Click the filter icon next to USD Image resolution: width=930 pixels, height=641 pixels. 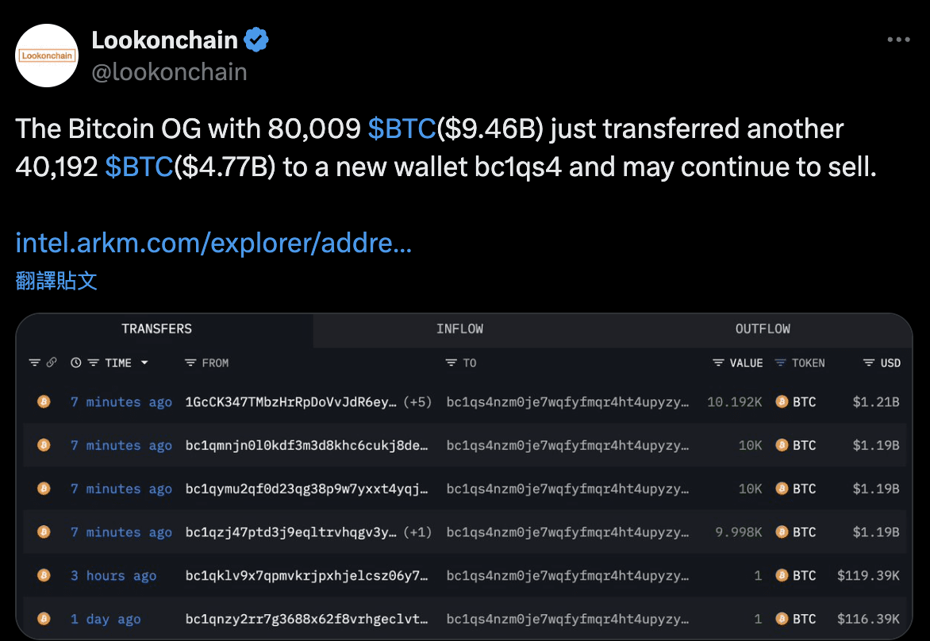[x=869, y=363]
